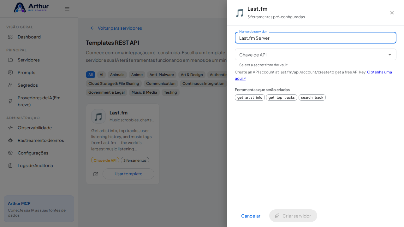Viewport: 404px width, 227px height.
Task: Click Ferramentas que serão criadas label
Action: click(262, 90)
